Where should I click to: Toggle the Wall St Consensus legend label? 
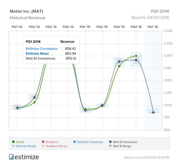tap(125, 142)
